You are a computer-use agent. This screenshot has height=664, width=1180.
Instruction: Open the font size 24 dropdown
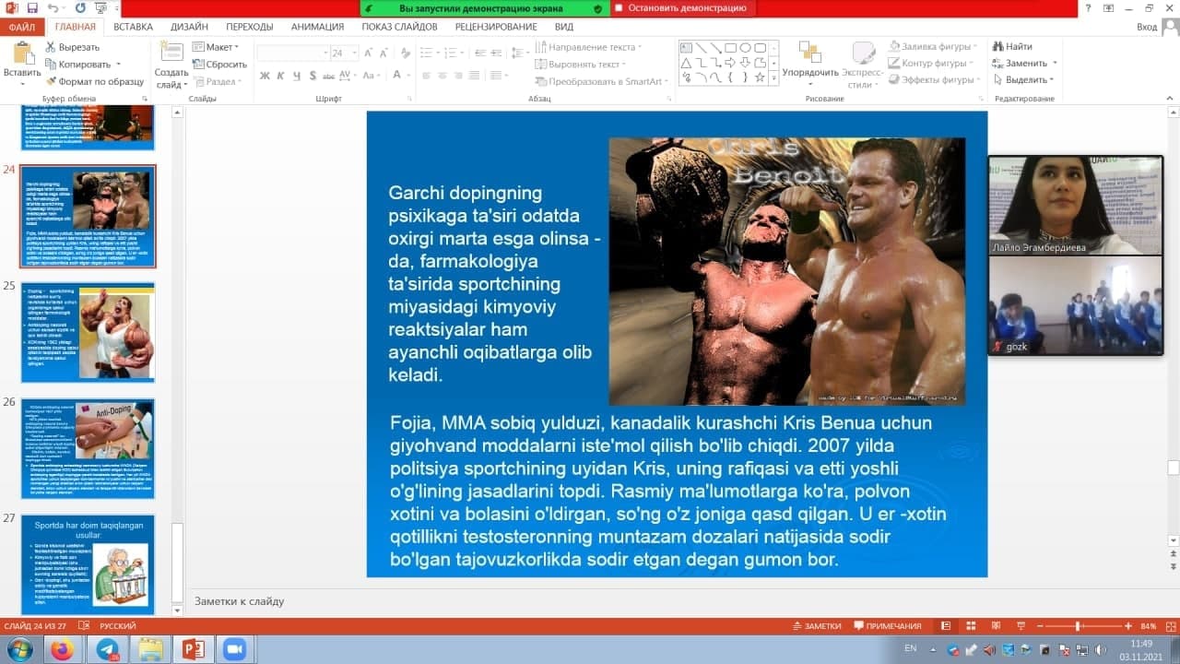click(x=352, y=53)
